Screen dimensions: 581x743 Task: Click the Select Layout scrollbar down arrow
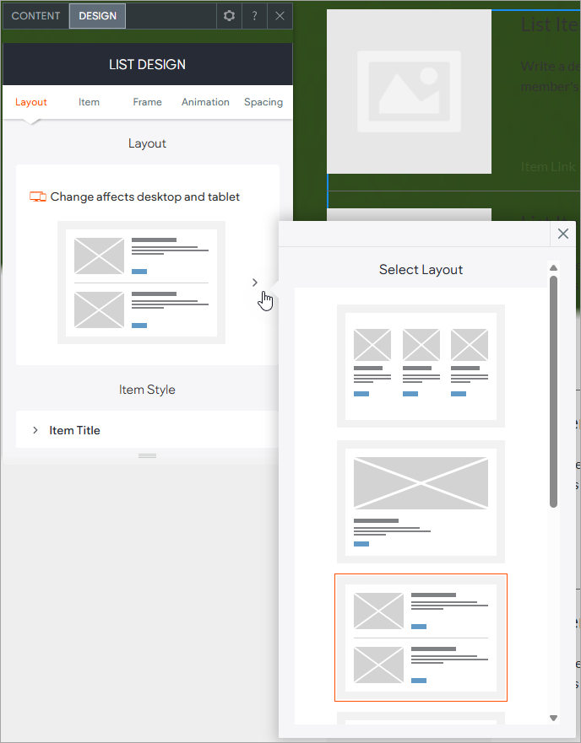pos(554,718)
